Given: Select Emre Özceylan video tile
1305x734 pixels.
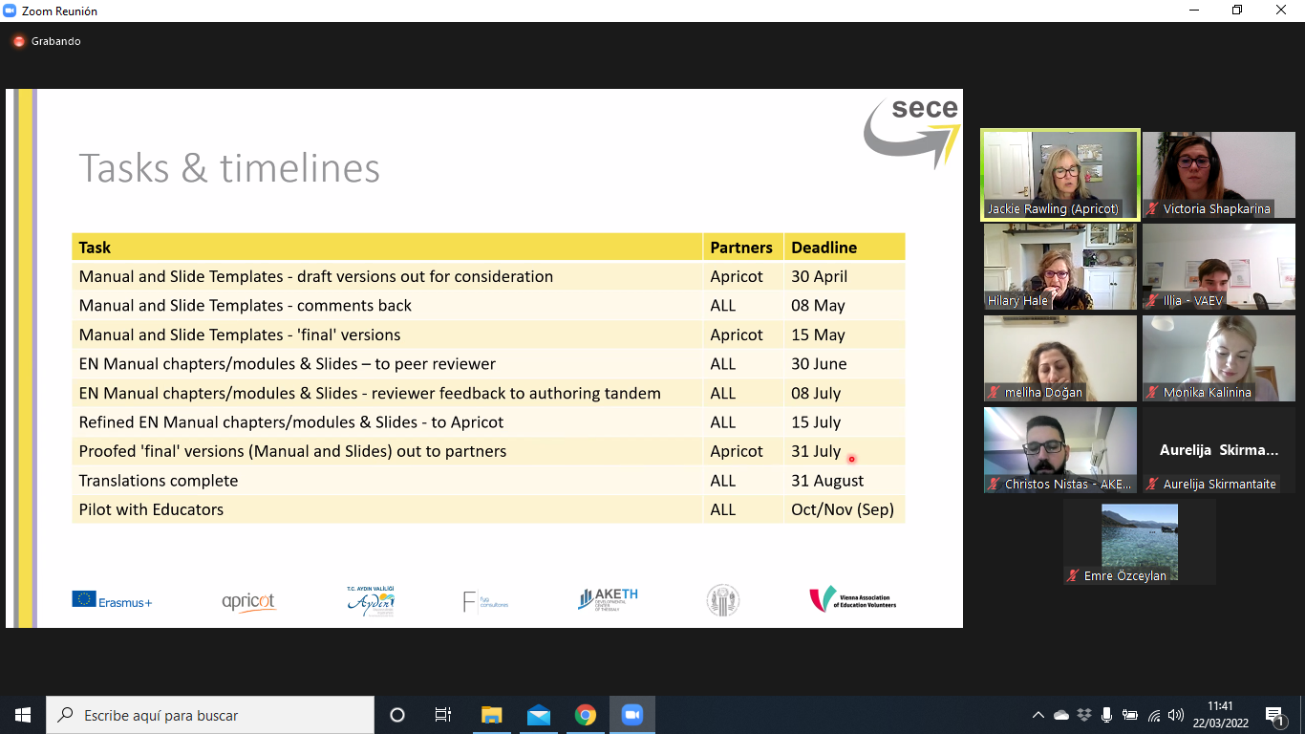Looking at the screenshot, I should 1140,542.
